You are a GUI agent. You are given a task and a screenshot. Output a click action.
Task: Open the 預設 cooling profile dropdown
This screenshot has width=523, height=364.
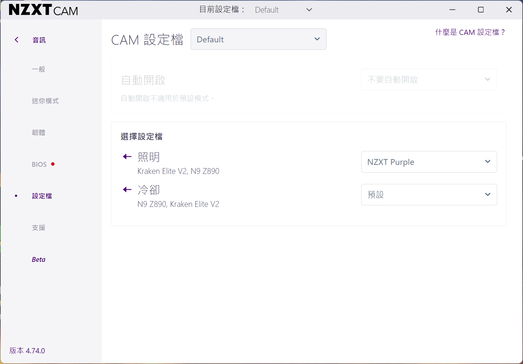tap(429, 195)
